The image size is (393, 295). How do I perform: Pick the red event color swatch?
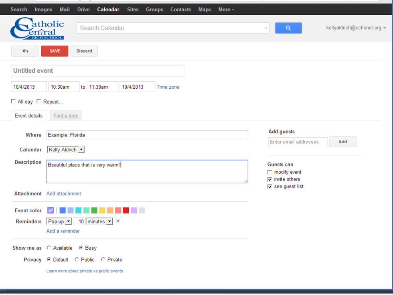[126, 210]
